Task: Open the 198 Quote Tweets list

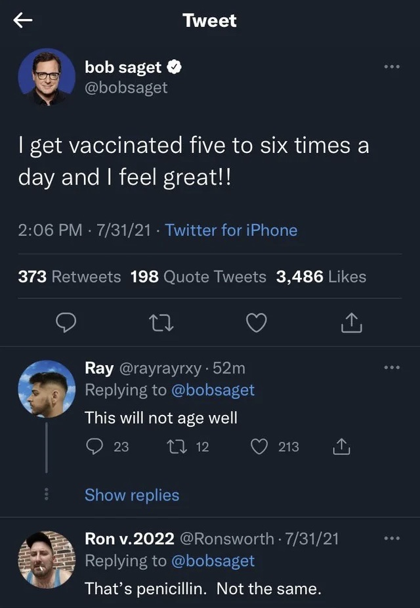Action: click(x=198, y=276)
